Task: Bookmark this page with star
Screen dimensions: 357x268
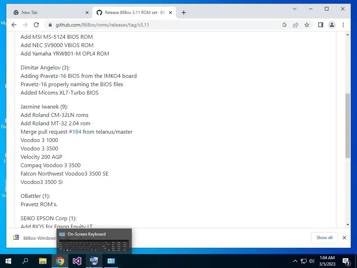Action: point(307,25)
